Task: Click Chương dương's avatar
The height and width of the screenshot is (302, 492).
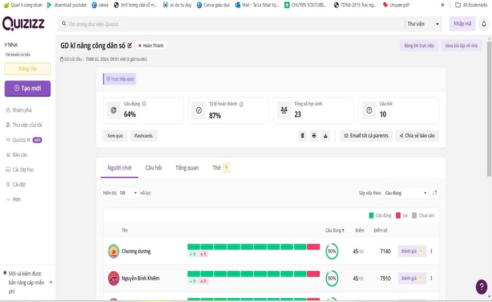Action: tap(114, 251)
